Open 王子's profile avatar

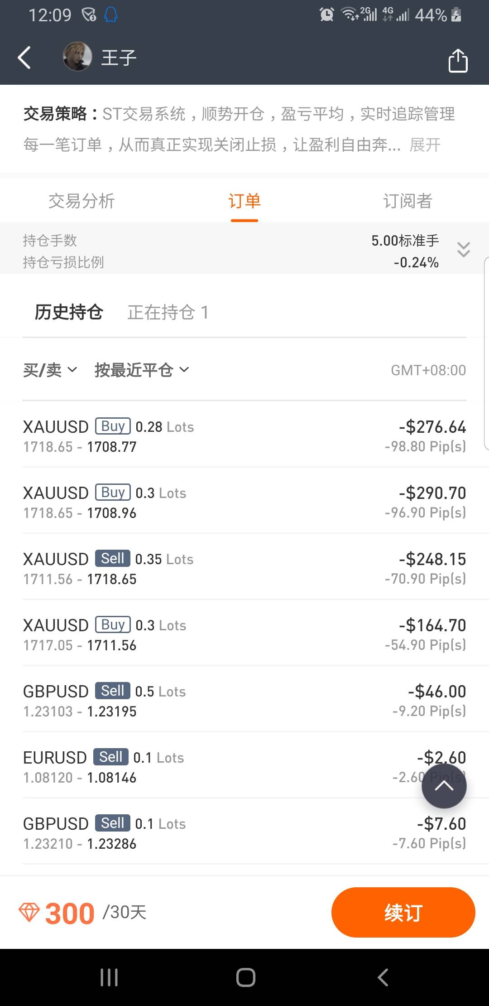pyautogui.click(x=77, y=57)
